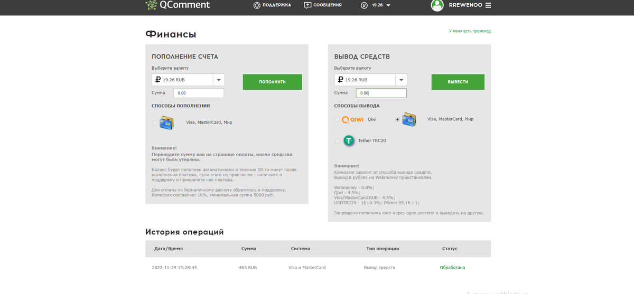Open the messages speech-bubble icon
This screenshot has height=294, width=634.
[x=308, y=5]
